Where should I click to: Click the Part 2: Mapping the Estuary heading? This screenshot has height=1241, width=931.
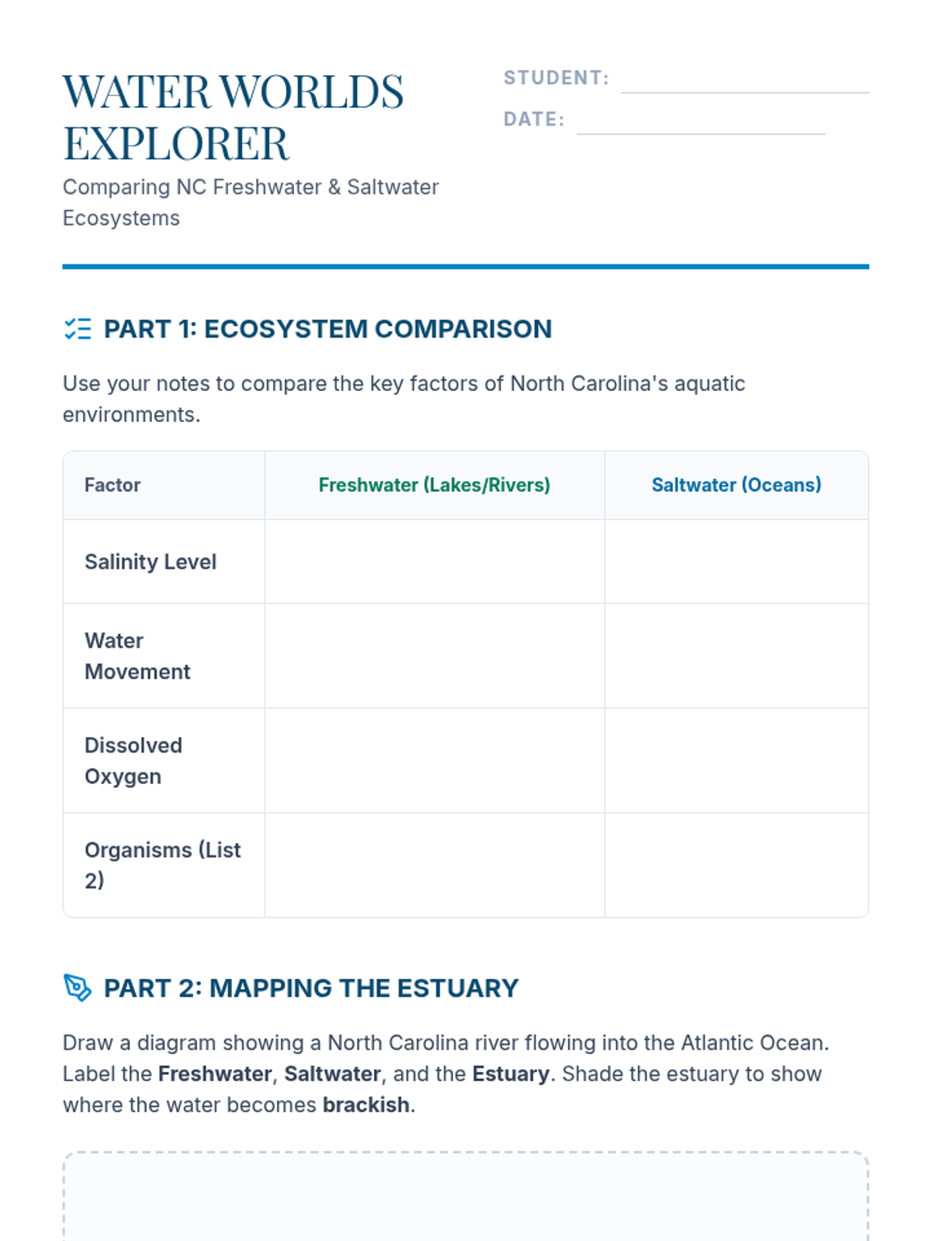coord(311,988)
